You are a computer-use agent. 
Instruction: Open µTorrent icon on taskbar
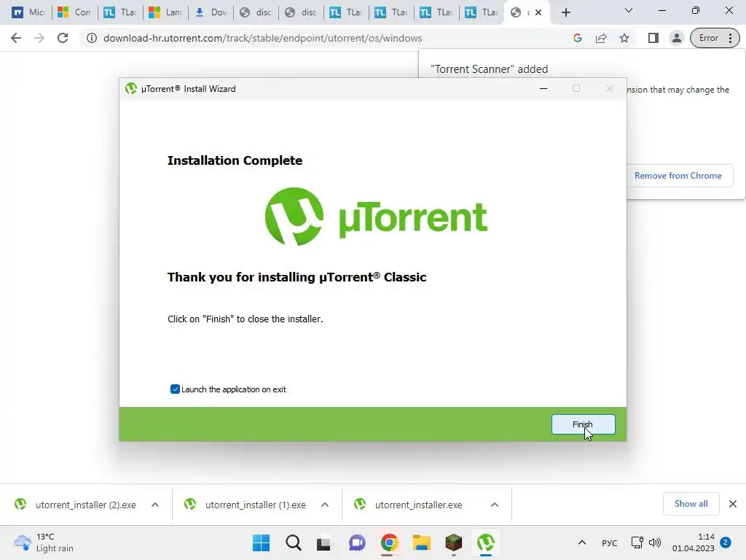pyautogui.click(x=486, y=542)
